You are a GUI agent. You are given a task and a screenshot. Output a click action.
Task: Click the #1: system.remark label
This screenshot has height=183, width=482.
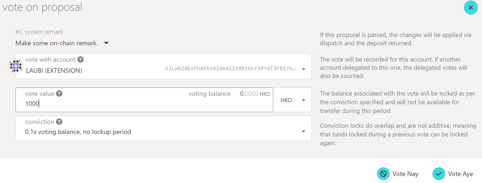click(x=39, y=32)
